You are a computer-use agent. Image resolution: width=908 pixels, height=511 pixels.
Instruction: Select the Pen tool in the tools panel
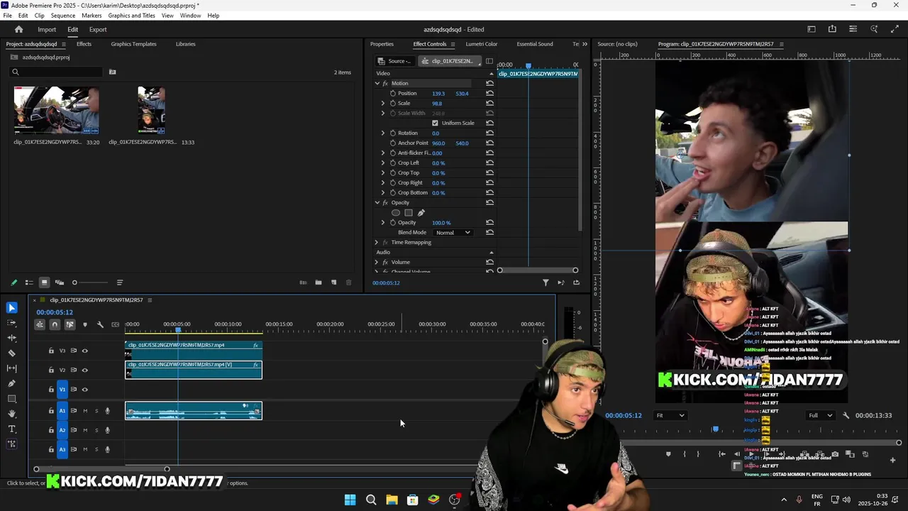11,383
